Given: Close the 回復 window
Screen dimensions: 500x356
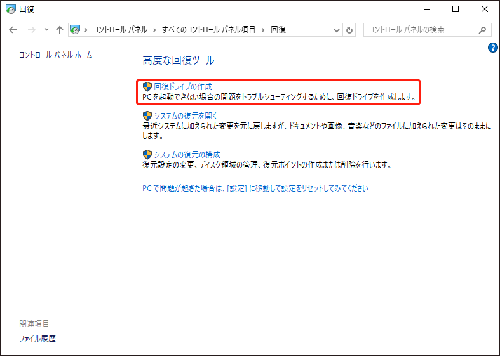Looking at the screenshot, I should pos(484,10).
